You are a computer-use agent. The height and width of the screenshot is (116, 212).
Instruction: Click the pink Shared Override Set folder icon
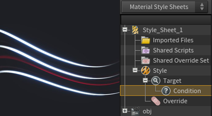tap(145, 60)
